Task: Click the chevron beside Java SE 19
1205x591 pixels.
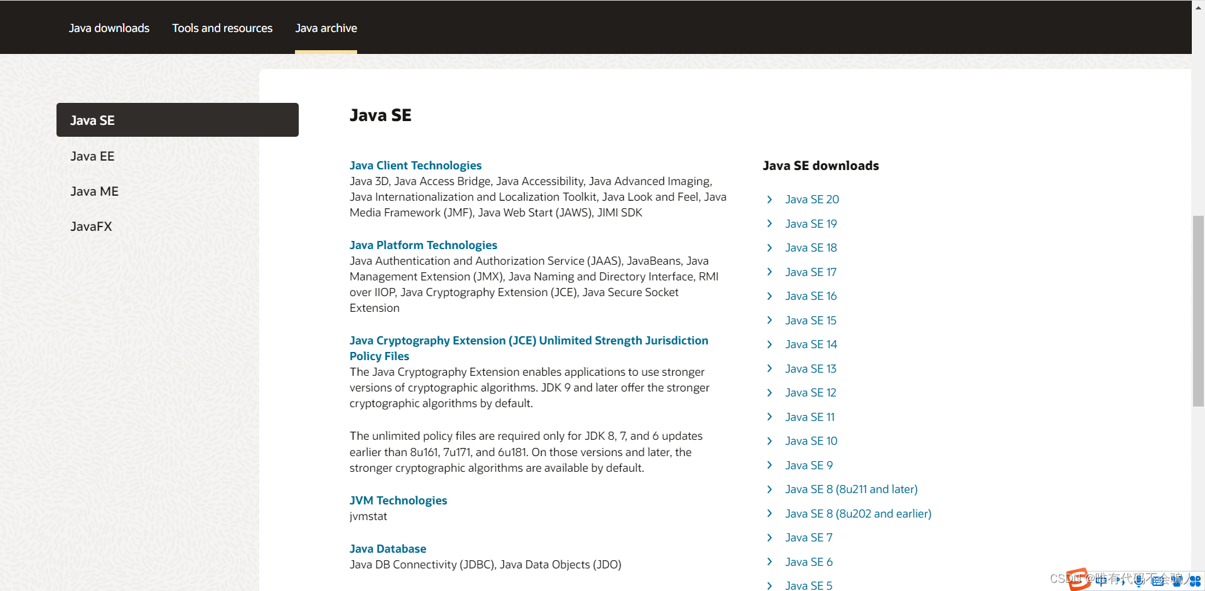Action: (769, 223)
